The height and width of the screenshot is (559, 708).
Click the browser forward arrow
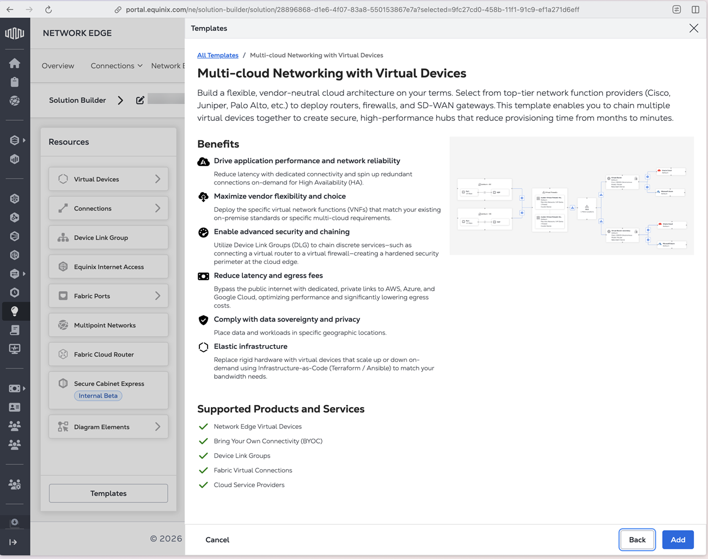pos(29,9)
